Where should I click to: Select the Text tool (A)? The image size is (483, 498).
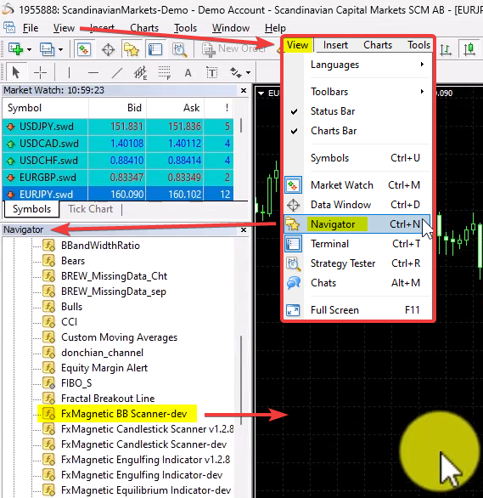[x=188, y=73]
